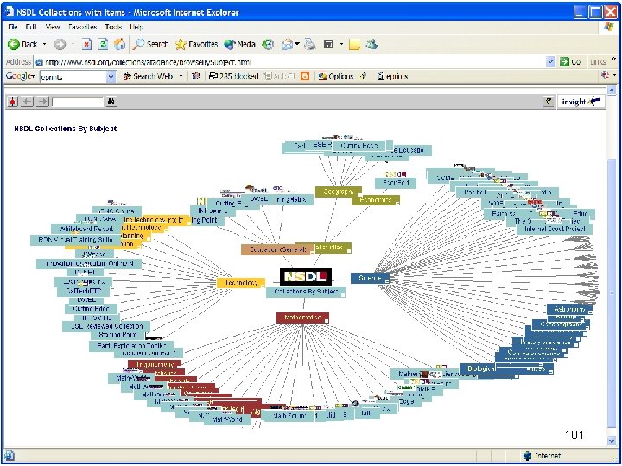Click the address bar URL field
The image size is (622, 466).
289,62
